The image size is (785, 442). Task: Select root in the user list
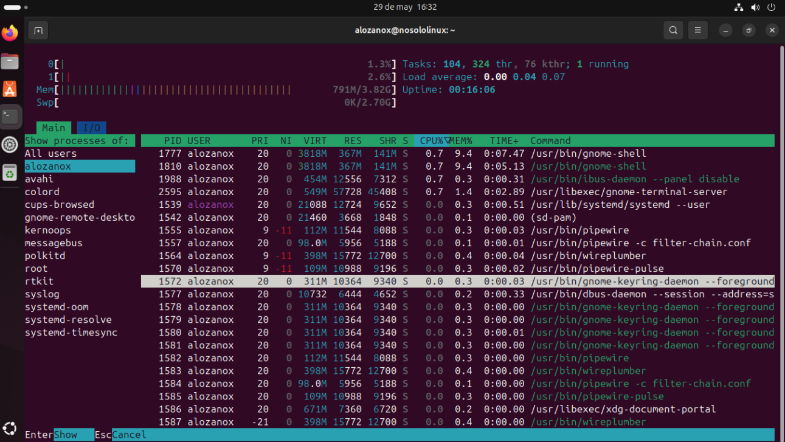[36, 269]
